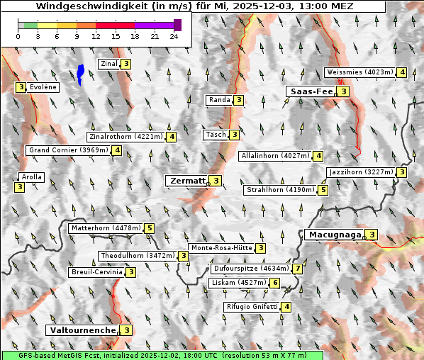
Task: Select the Saas-Fee label
Action: (312, 91)
